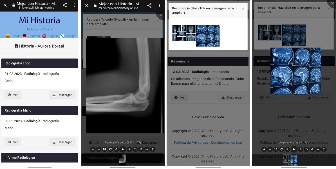
Task: Open the Mi Historia Clínica link
Action: pos(39,29)
